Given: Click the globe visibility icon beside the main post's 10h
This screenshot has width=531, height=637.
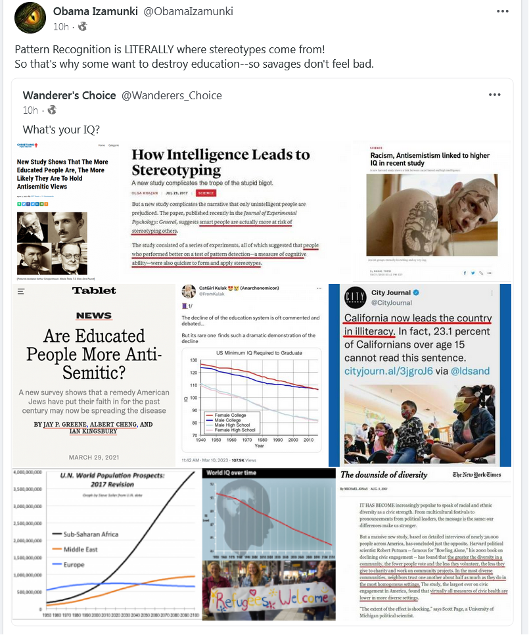Looking at the screenshot, I should point(82,27).
